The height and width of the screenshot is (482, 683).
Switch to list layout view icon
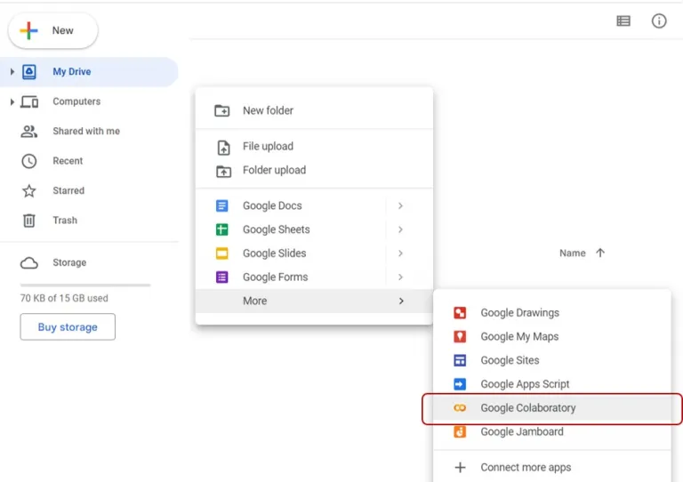point(623,21)
